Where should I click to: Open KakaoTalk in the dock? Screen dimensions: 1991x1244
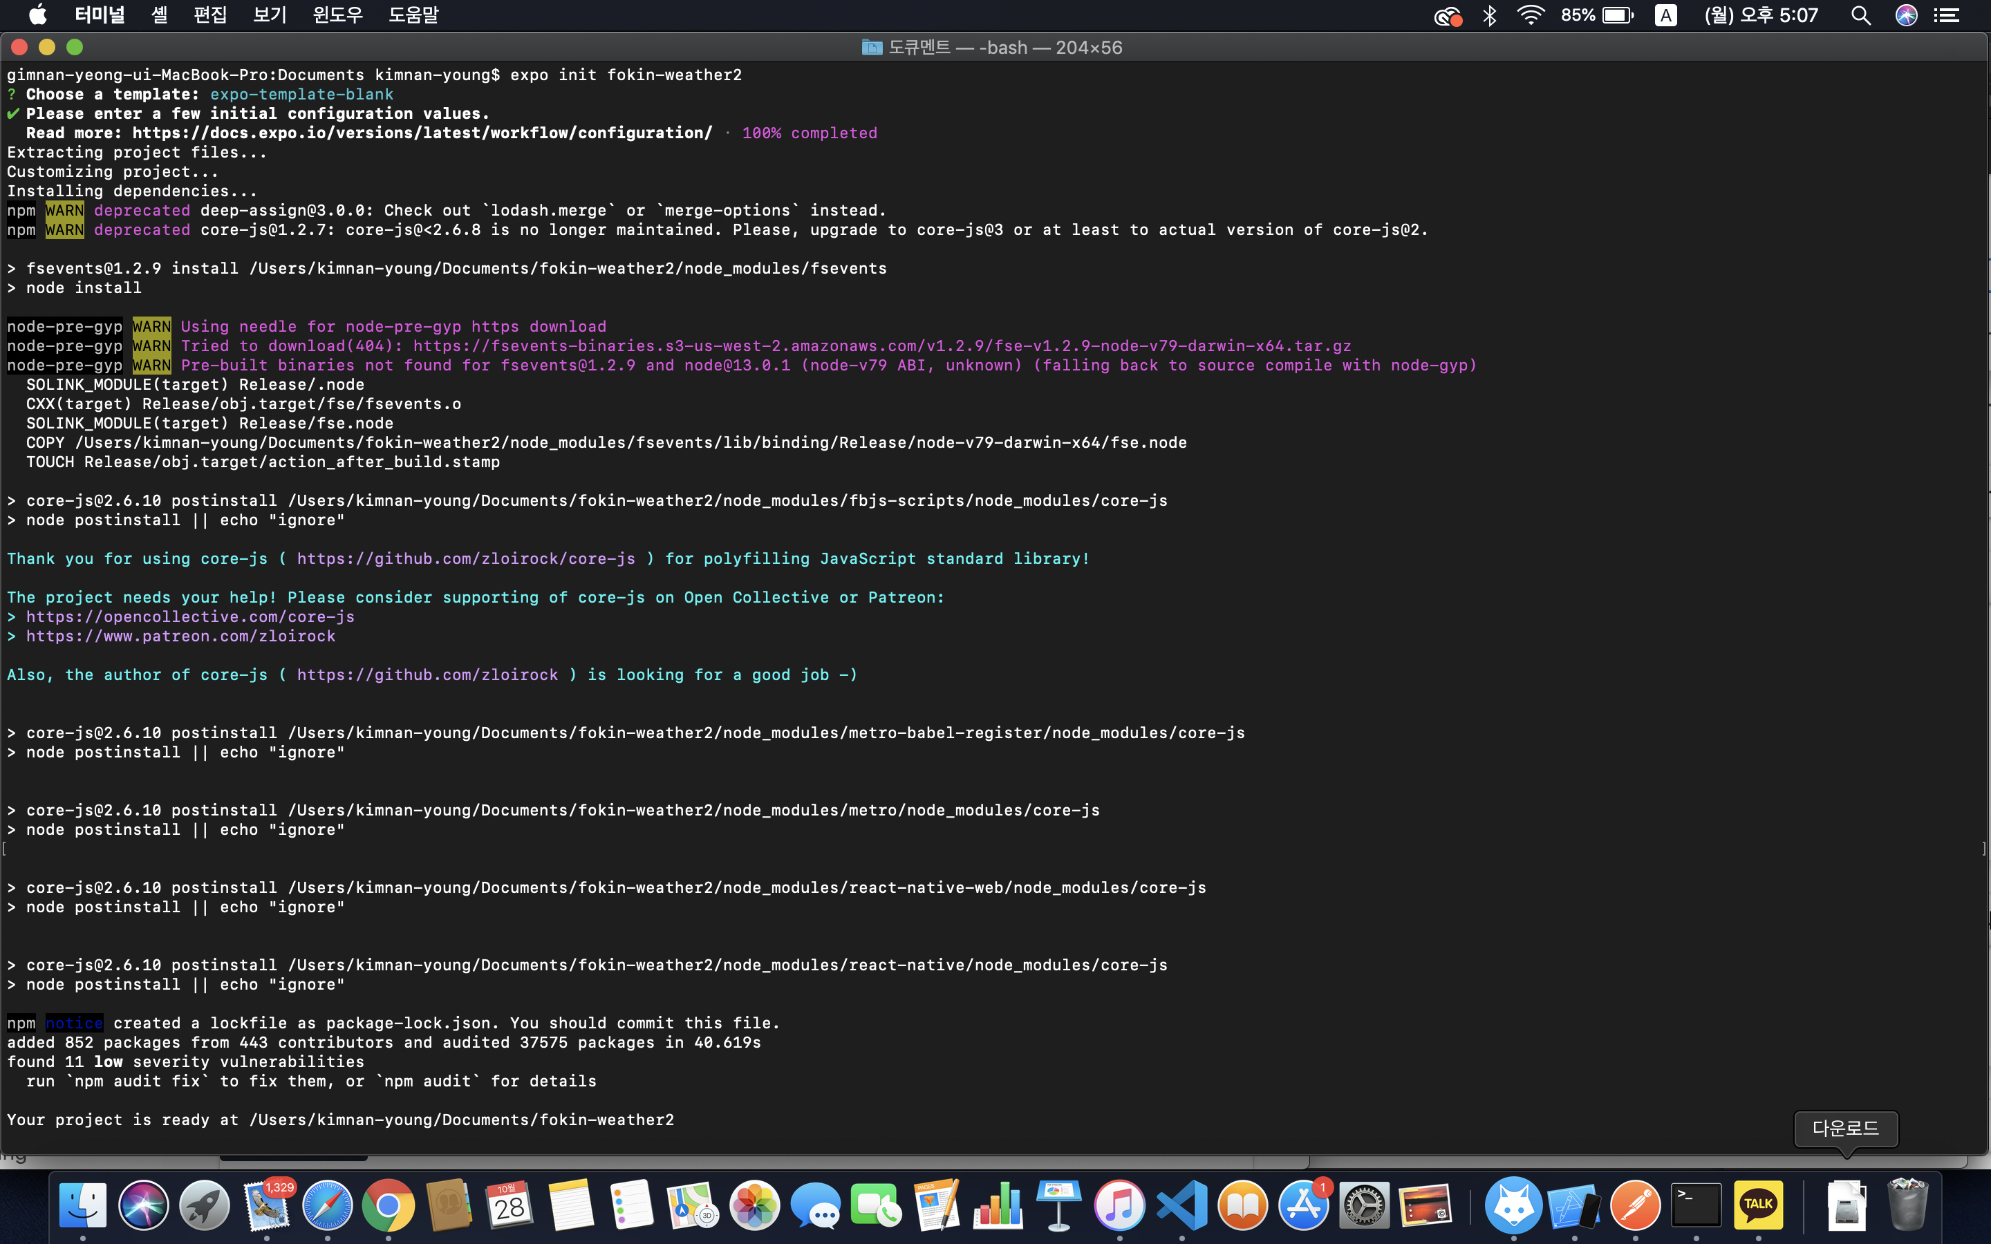point(1757,1206)
